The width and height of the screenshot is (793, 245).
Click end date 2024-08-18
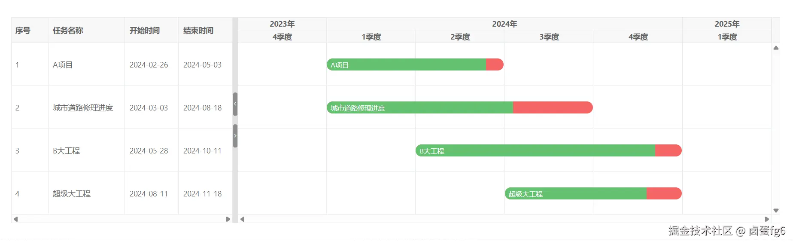click(202, 108)
